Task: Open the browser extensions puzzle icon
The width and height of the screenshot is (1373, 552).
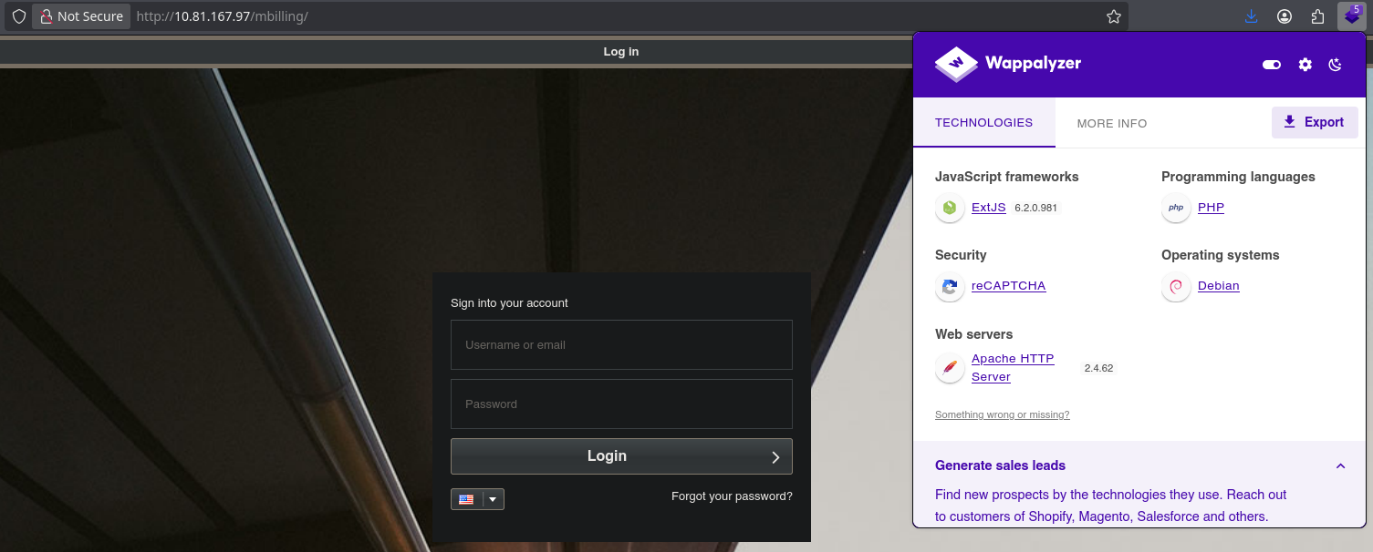Action: click(x=1317, y=16)
